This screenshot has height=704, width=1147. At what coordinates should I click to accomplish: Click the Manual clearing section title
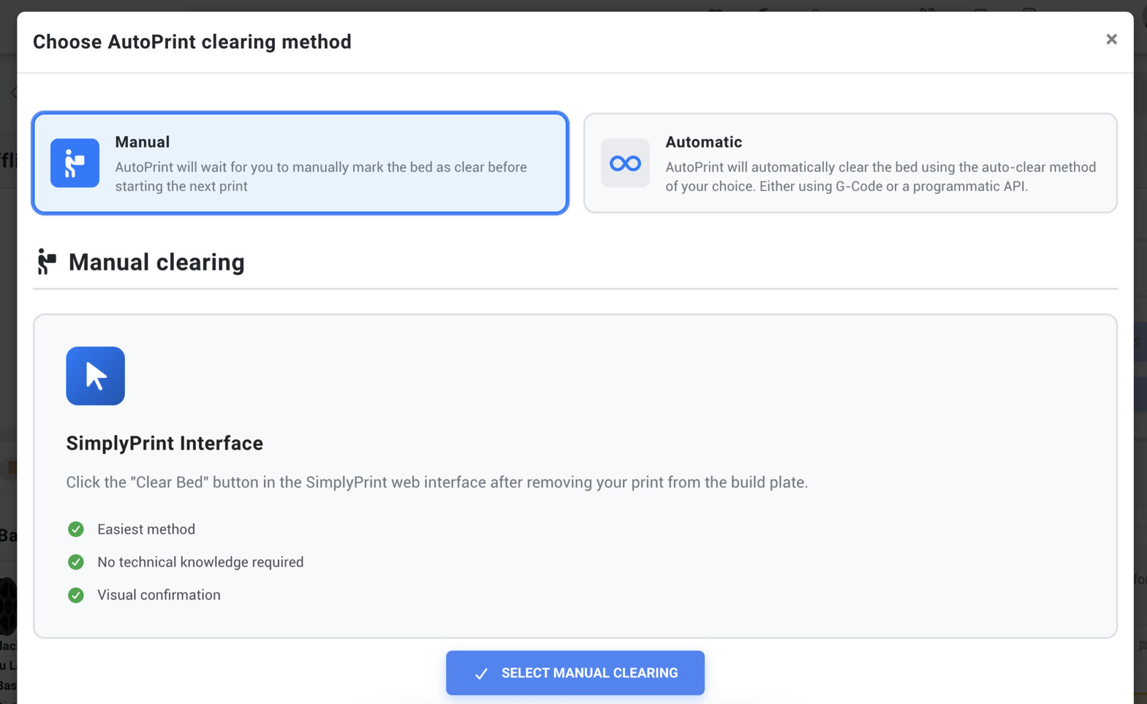(157, 262)
